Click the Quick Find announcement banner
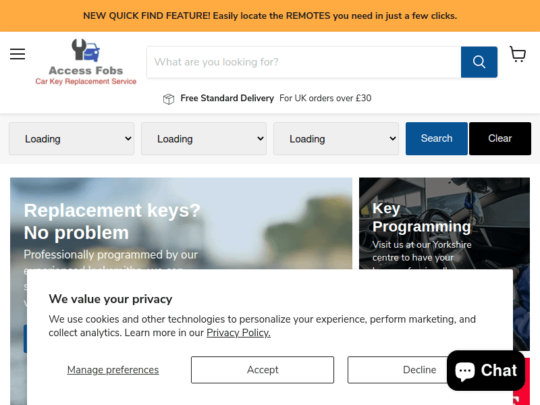This screenshot has width=540, height=405. (270, 16)
